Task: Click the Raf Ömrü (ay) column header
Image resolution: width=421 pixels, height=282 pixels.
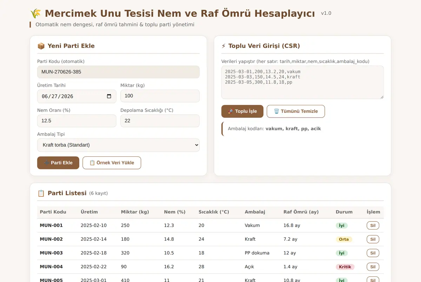Action: pyautogui.click(x=301, y=212)
